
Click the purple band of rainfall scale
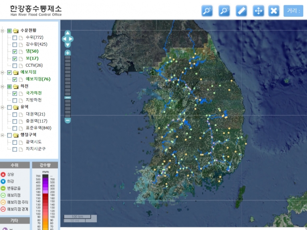(x=45, y=185)
